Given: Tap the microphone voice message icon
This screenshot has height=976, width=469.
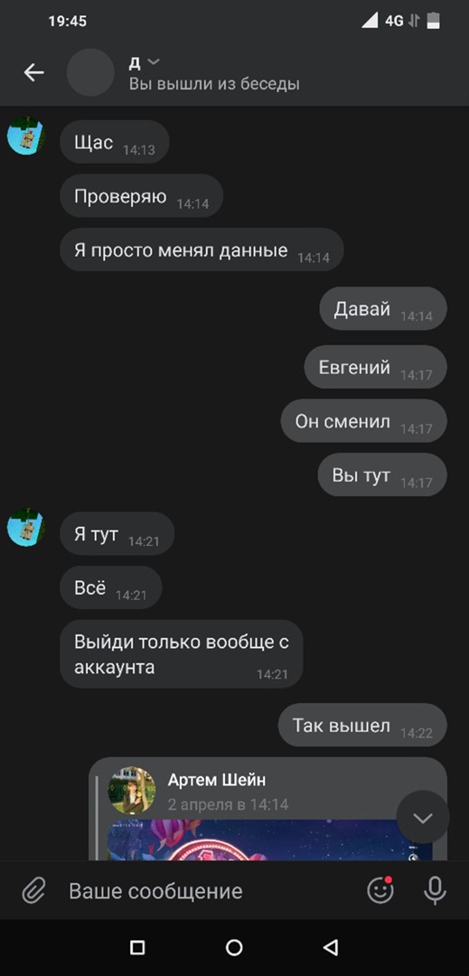Looking at the screenshot, I should click(x=435, y=891).
